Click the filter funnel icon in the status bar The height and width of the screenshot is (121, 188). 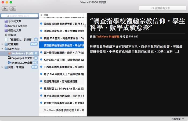pyautogui.click(x=183, y=119)
